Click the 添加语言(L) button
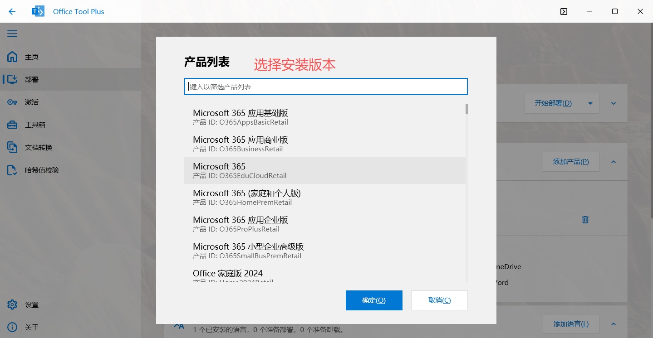 [x=571, y=324]
